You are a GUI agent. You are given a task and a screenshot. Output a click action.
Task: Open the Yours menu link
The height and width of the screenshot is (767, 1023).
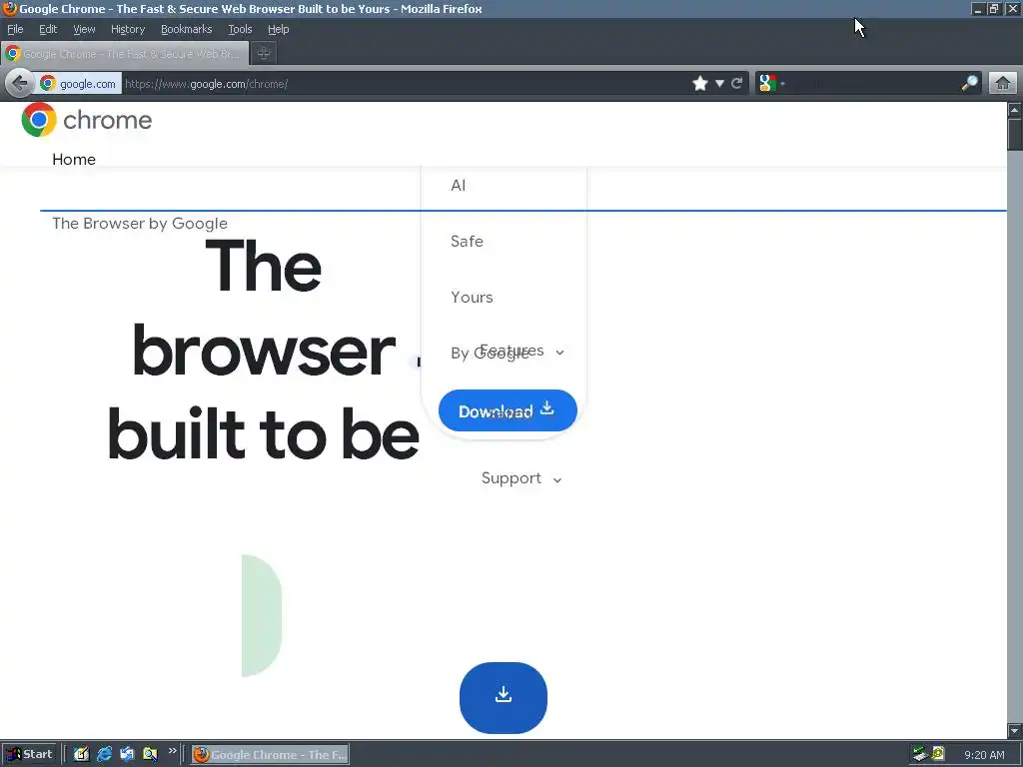[472, 298]
